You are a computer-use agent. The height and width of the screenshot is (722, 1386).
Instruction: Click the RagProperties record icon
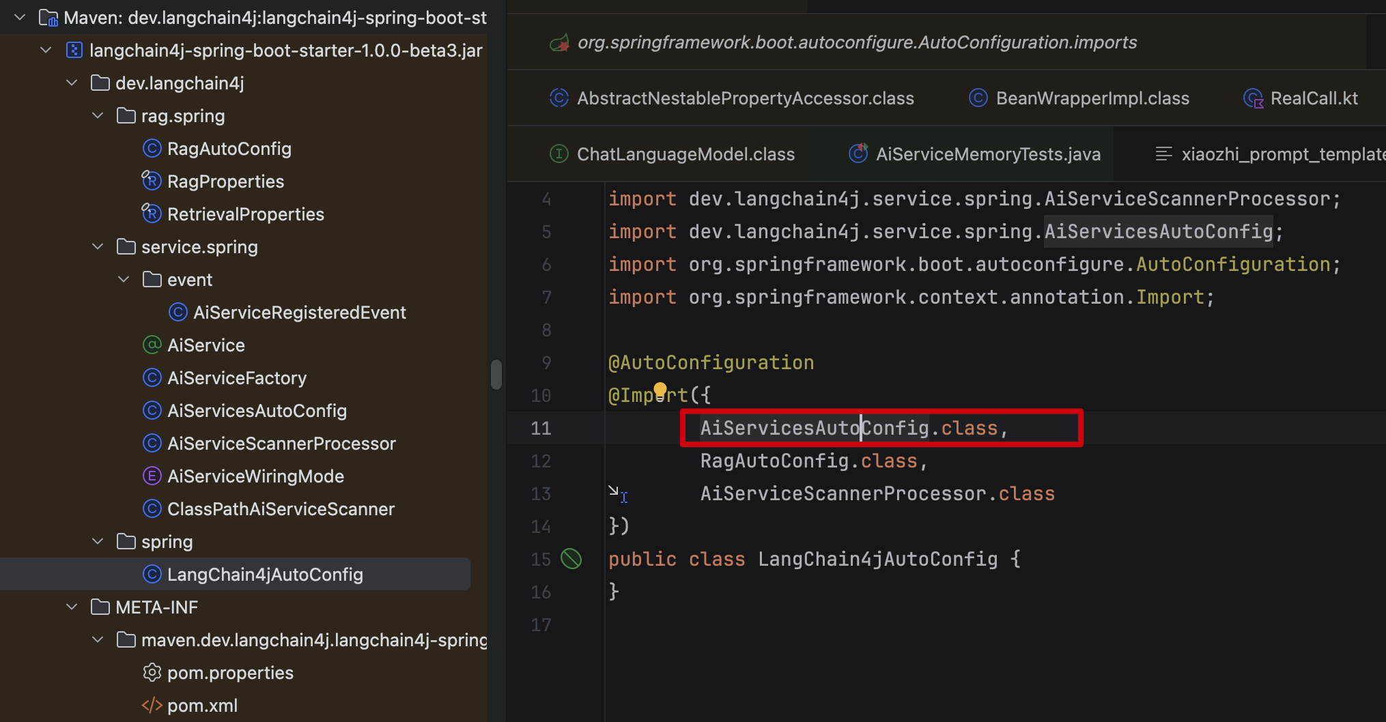tap(152, 181)
